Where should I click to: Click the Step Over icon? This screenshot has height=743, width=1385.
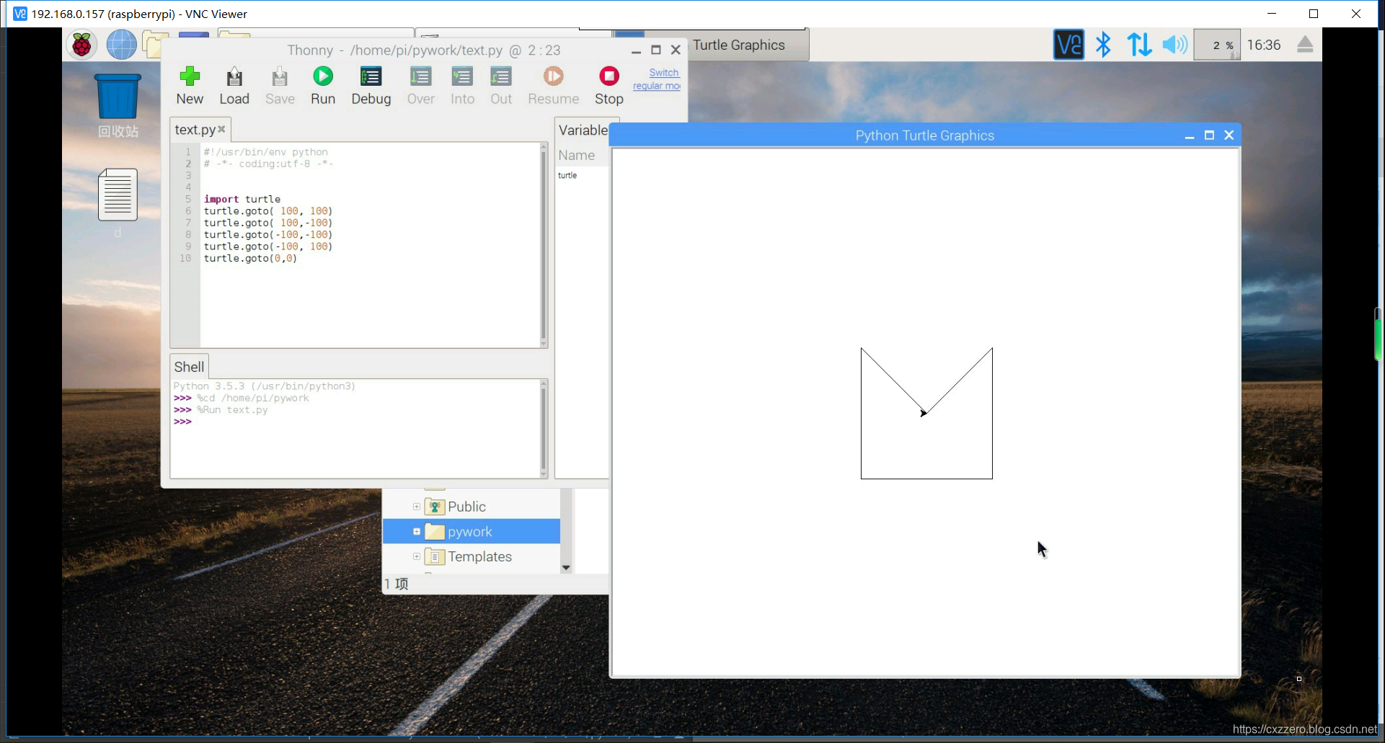[420, 76]
